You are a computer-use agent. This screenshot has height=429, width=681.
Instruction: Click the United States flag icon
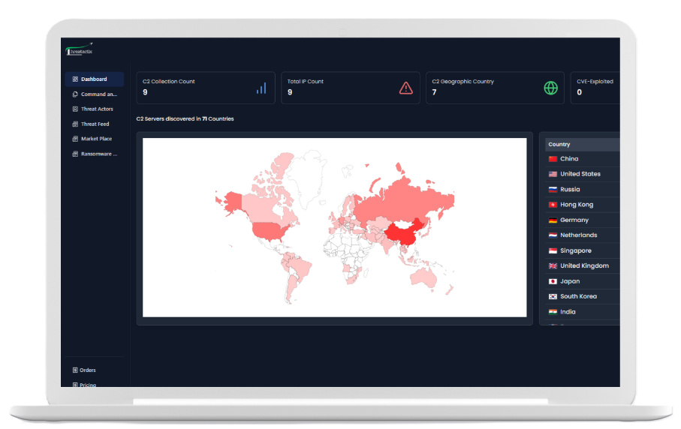tap(553, 174)
